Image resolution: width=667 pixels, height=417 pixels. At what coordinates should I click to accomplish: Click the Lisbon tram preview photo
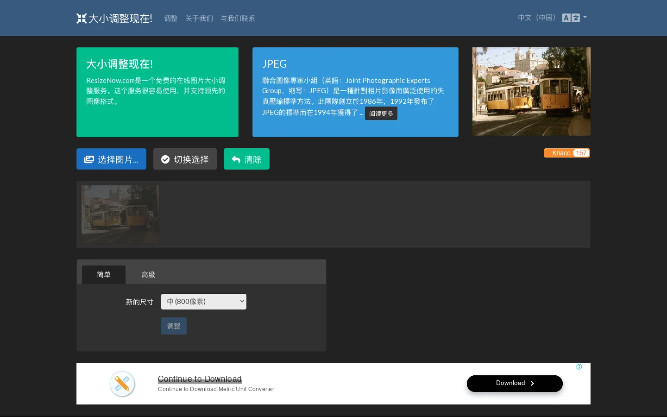(531, 91)
